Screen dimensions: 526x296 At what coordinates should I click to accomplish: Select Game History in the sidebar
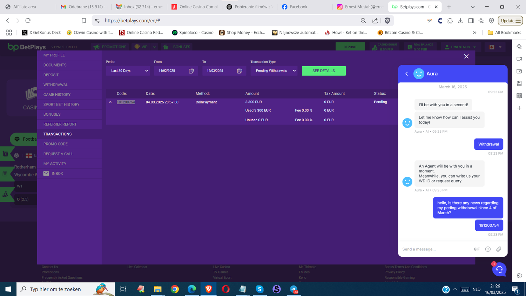point(57,95)
